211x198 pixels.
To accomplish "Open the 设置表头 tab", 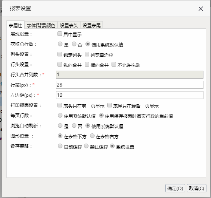I will coord(69,25).
